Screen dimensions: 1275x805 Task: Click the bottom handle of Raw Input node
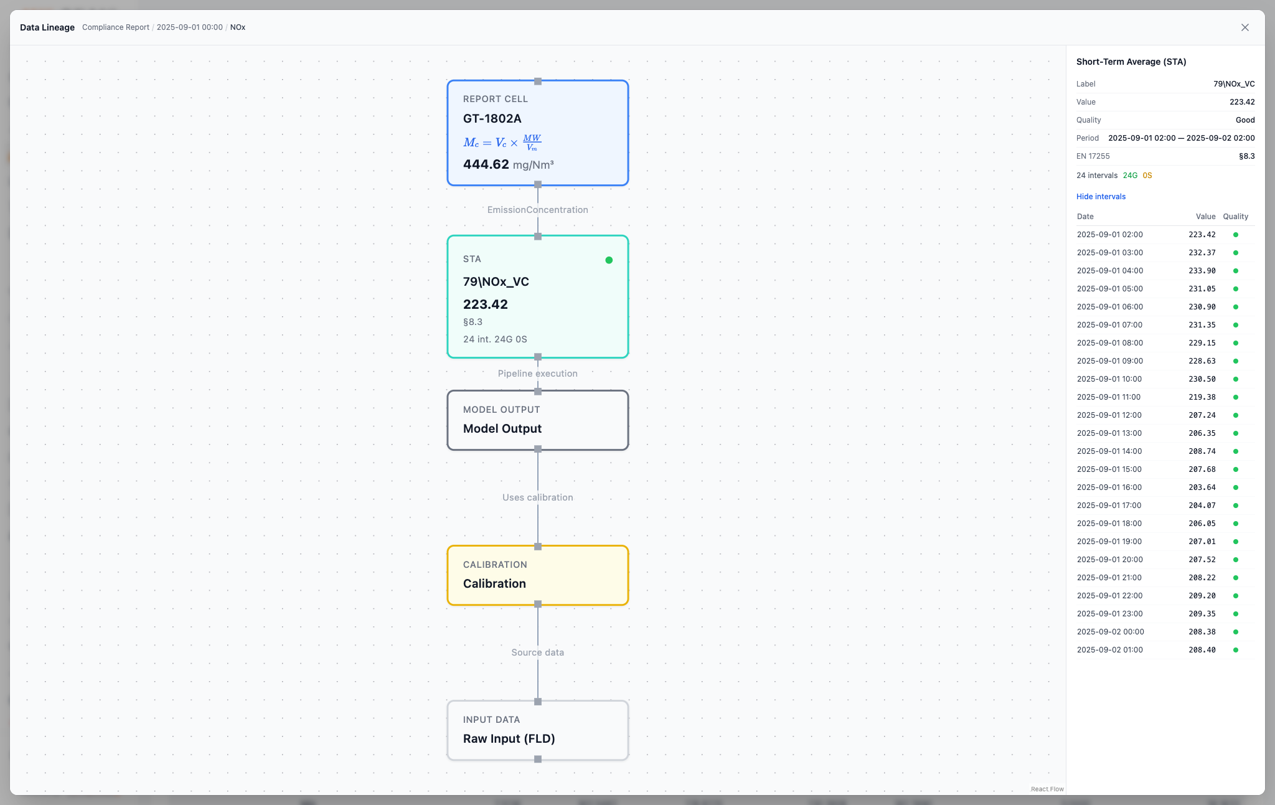(x=538, y=759)
